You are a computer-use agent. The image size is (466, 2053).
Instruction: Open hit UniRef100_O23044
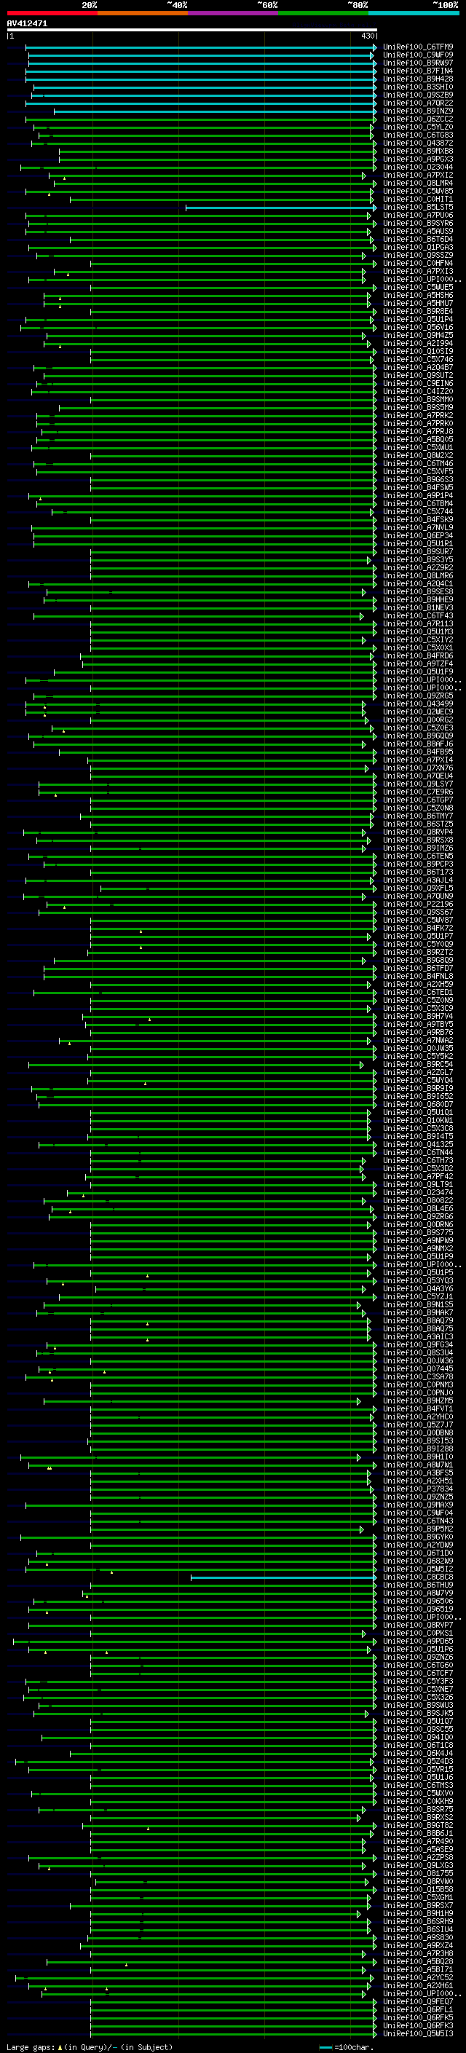(418, 168)
